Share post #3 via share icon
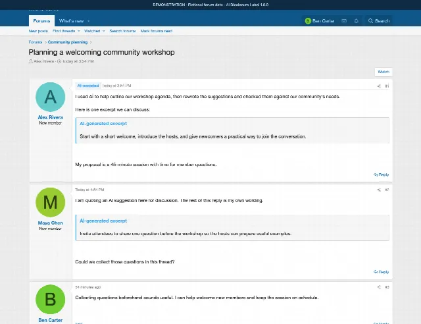Screen dimensions: 421x324 [x=379, y=287]
